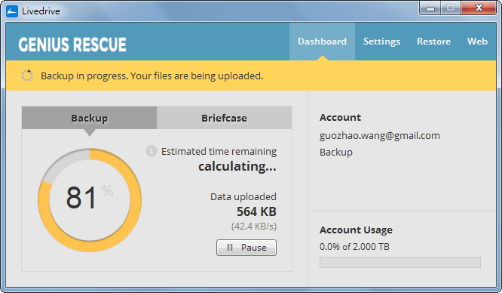Image resolution: width=502 pixels, height=293 pixels.
Task: Pause the backup upload
Action: coord(246,248)
